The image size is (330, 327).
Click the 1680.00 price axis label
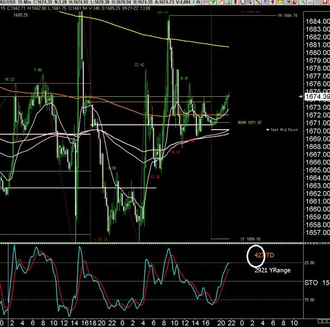point(317,52)
